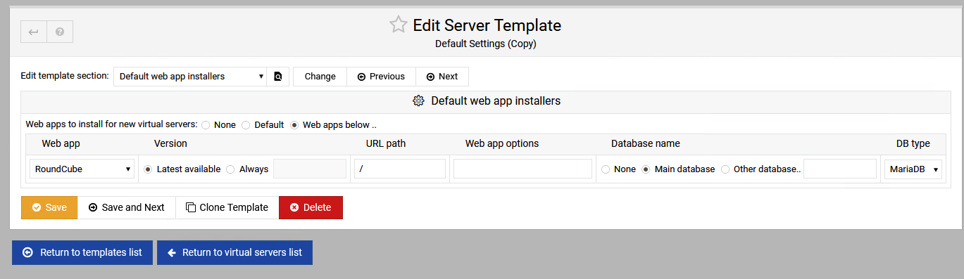Click the red Delete button
Screen dimensions: 964x279
pyautogui.click(x=311, y=207)
